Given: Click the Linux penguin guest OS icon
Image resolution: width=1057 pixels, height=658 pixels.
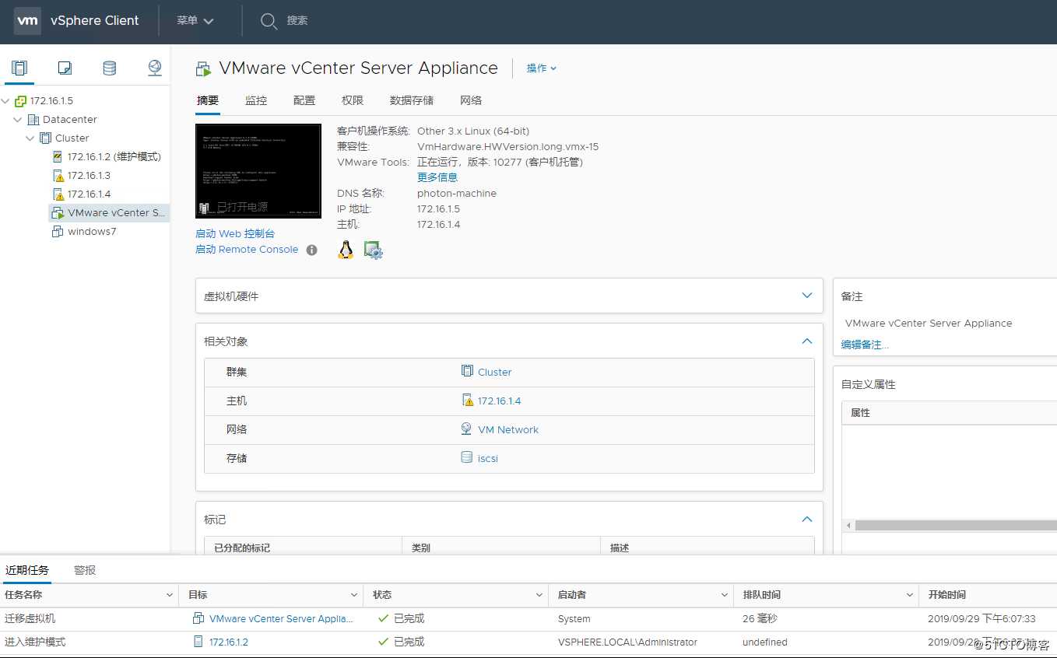Looking at the screenshot, I should [x=346, y=250].
